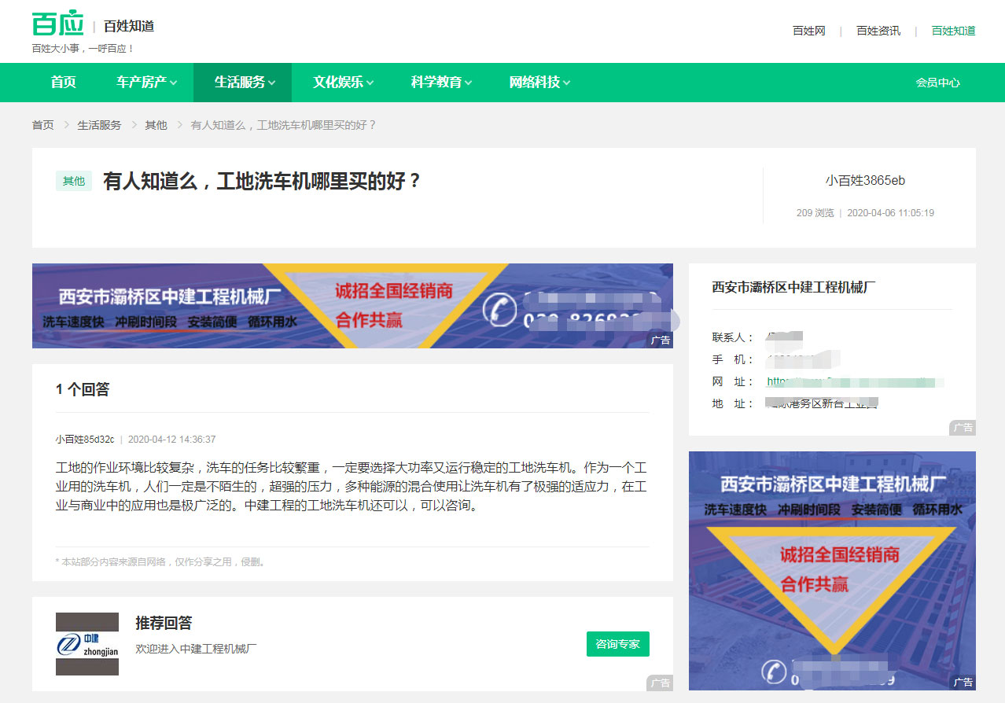This screenshot has height=703, width=1005.
Task: Click the answer paragraph text
Action: pos(352,487)
